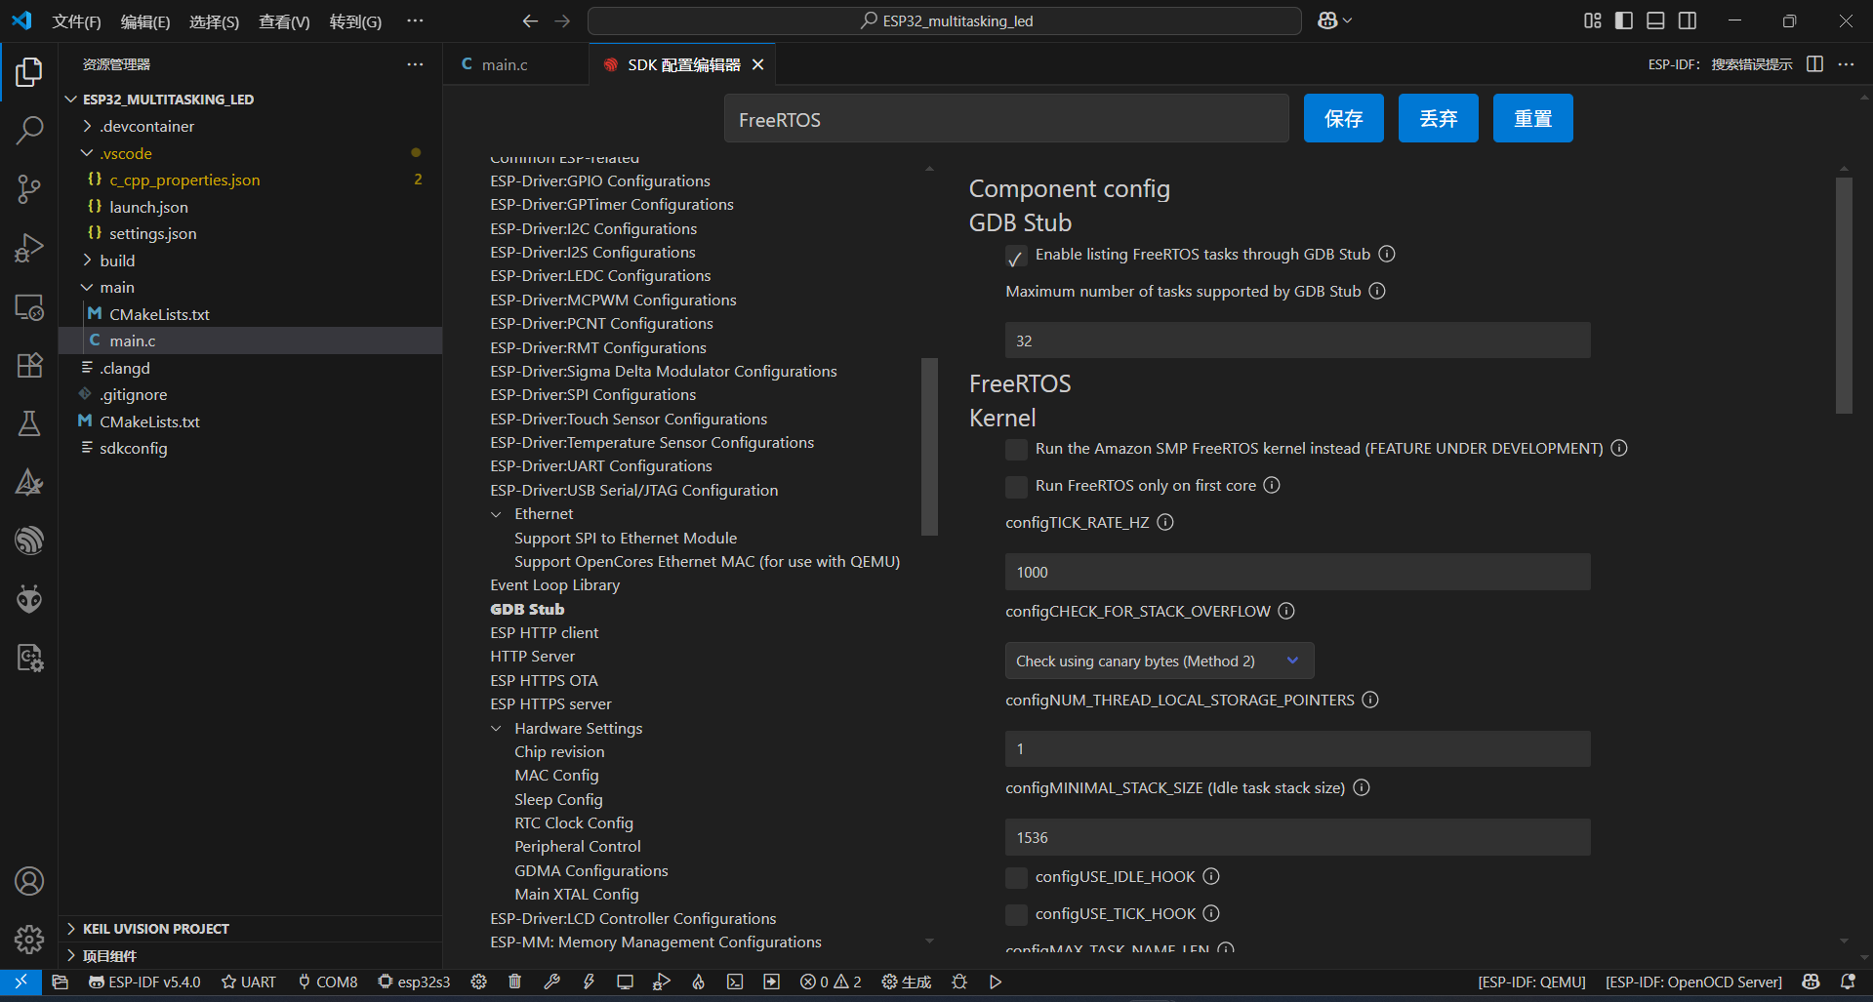Open the 查看(V) menu
This screenshot has height=1002, width=1873.
(x=284, y=21)
